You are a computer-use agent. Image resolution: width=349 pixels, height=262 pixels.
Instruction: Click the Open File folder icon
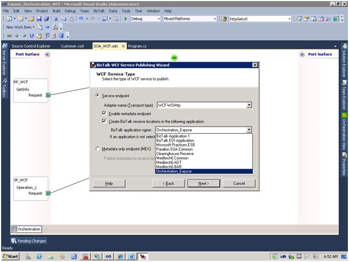coord(31,19)
